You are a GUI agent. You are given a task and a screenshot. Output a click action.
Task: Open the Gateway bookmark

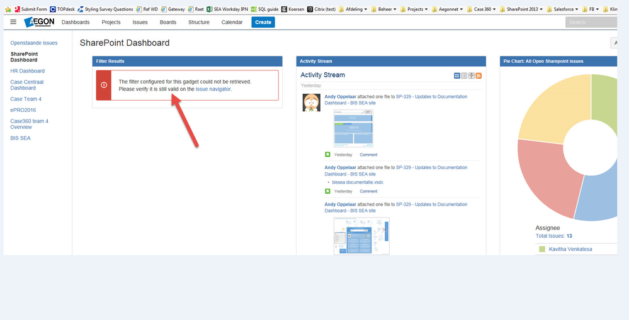[x=173, y=9]
